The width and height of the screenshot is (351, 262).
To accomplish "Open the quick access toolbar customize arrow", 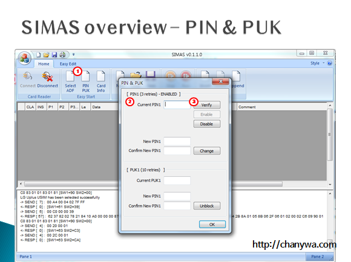I will (73, 54).
